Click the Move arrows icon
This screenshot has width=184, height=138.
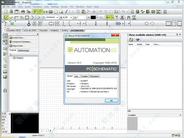point(94,12)
